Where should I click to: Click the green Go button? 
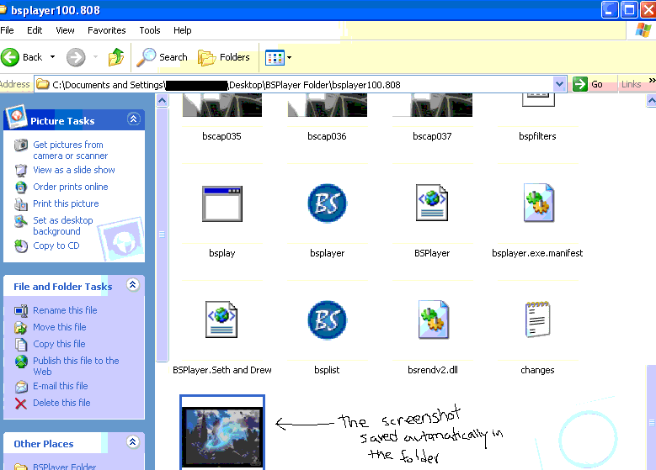[588, 84]
